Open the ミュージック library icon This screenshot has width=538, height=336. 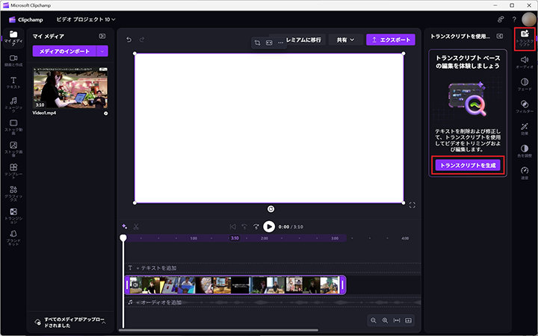click(x=13, y=105)
